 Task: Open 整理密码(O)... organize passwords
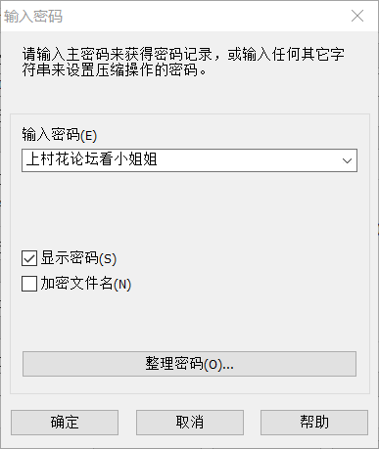pos(189,364)
